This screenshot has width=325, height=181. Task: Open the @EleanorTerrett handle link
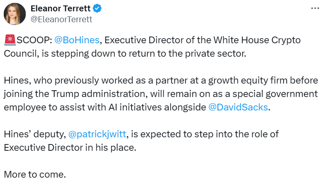pyautogui.click(x=62, y=19)
